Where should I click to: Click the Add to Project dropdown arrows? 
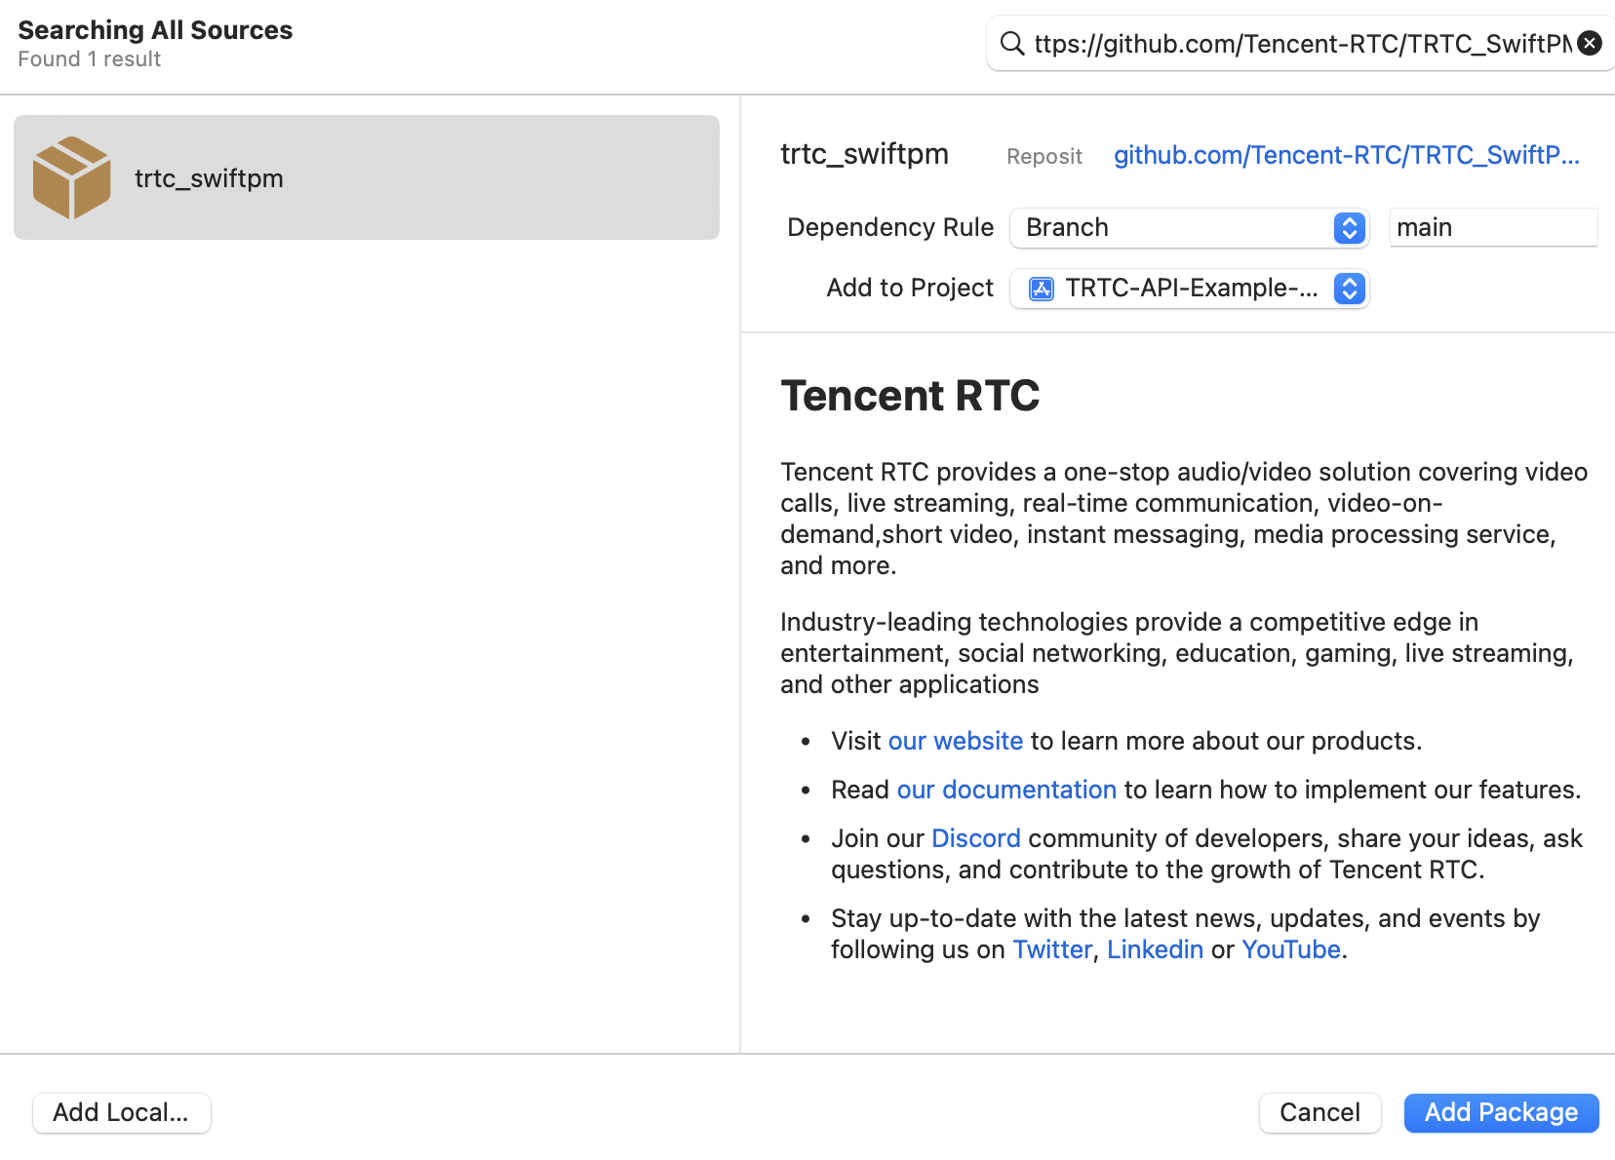coord(1349,289)
